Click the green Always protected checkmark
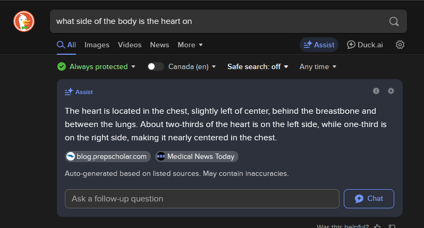 (62, 66)
